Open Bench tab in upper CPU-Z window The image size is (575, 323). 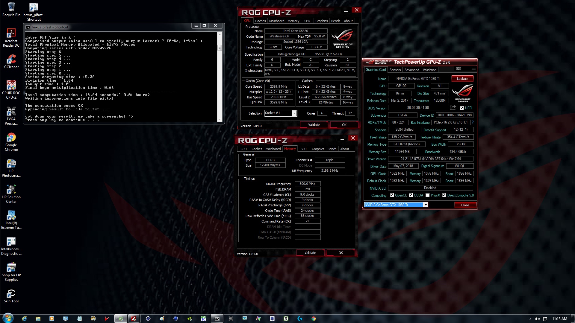click(x=335, y=21)
